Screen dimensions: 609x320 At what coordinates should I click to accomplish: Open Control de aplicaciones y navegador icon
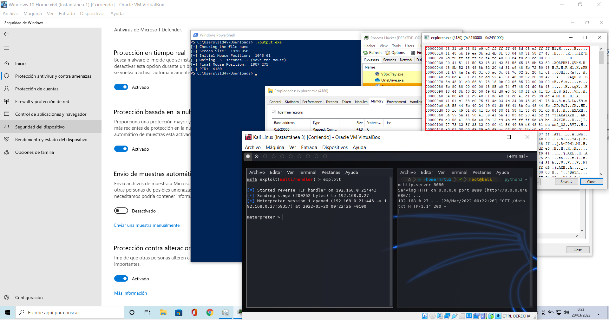7,114
